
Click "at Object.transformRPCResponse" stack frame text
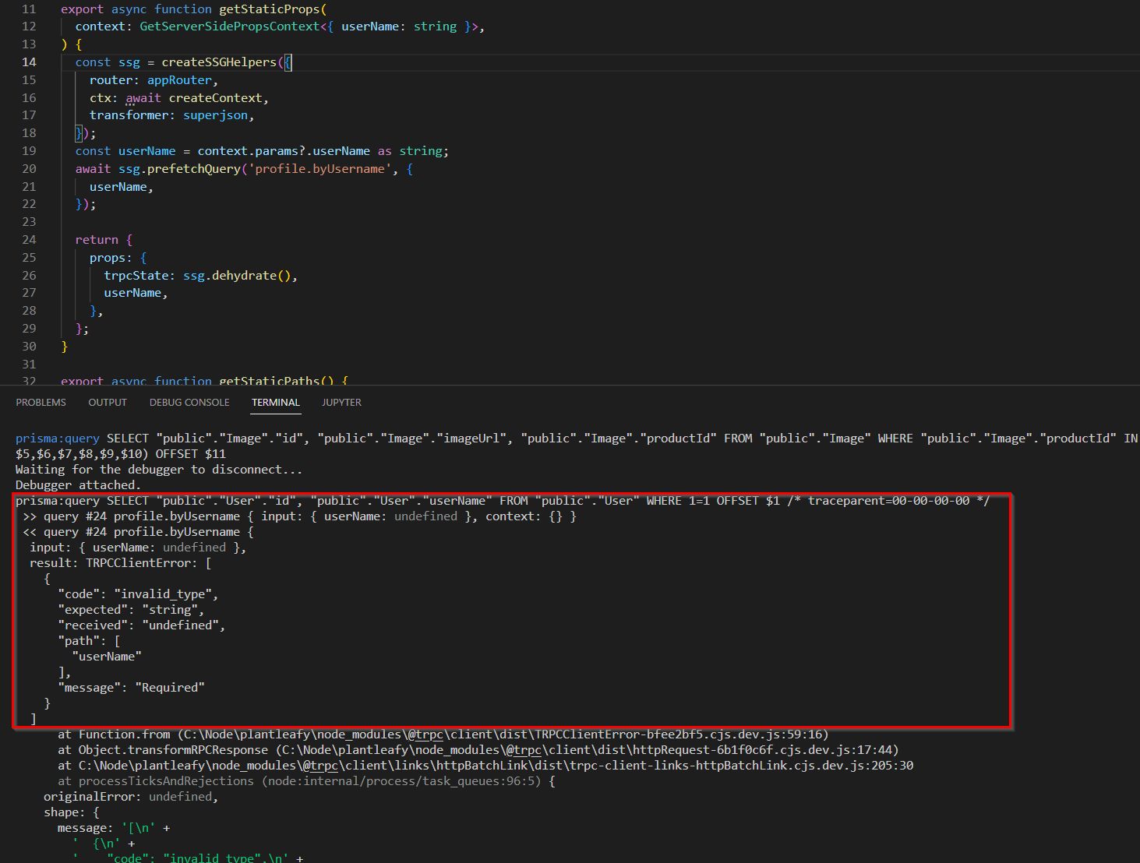(x=163, y=750)
